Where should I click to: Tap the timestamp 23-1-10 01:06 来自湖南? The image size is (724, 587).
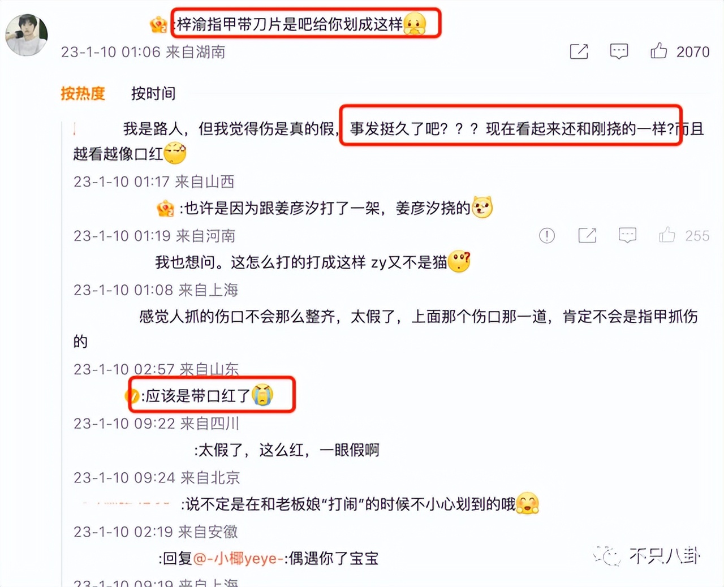coord(143,52)
